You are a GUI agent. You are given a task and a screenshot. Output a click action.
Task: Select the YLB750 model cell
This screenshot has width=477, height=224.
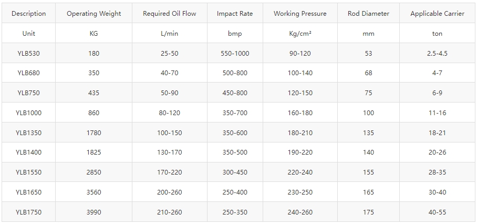tap(28, 93)
